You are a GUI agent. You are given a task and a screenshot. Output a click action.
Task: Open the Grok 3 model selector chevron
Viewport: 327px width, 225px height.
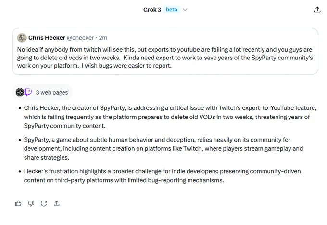[x=185, y=10]
